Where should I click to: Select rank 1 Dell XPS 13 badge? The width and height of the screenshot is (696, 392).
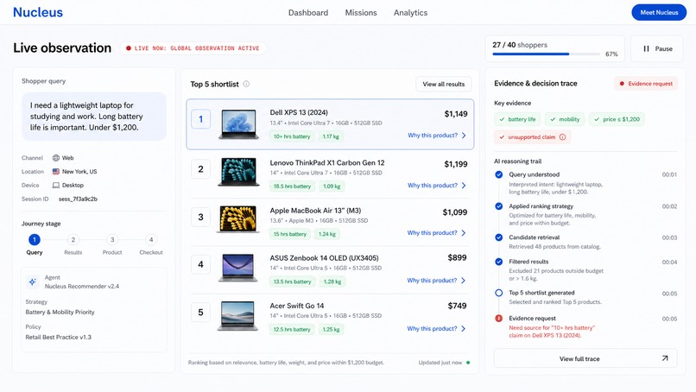200,119
